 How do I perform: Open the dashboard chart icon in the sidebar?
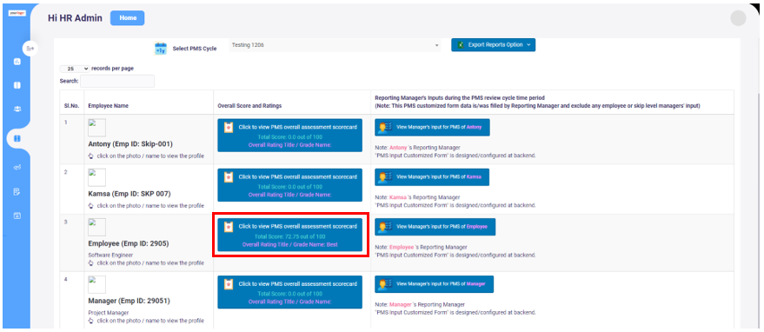pyautogui.click(x=17, y=62)
